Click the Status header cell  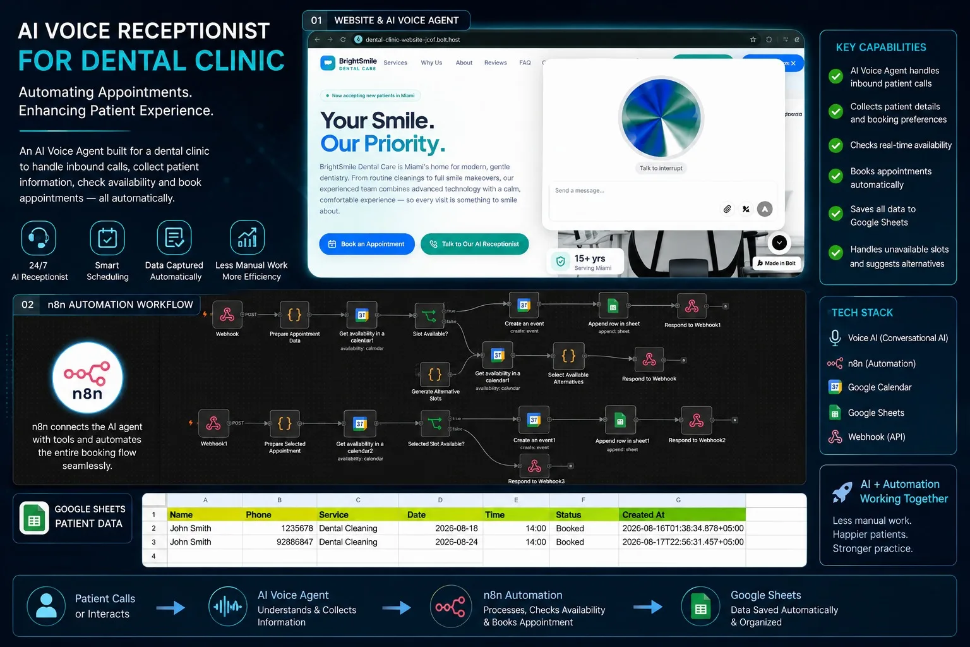584,515
